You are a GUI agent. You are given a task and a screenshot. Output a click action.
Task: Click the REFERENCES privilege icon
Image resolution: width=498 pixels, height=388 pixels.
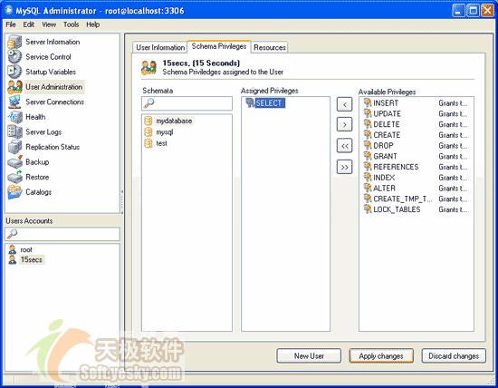[x=368, y=167]
